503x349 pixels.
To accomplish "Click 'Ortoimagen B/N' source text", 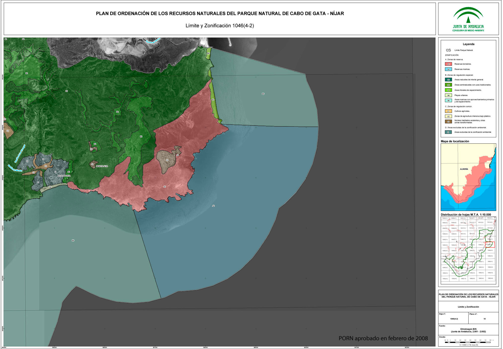I will (468, 329).
